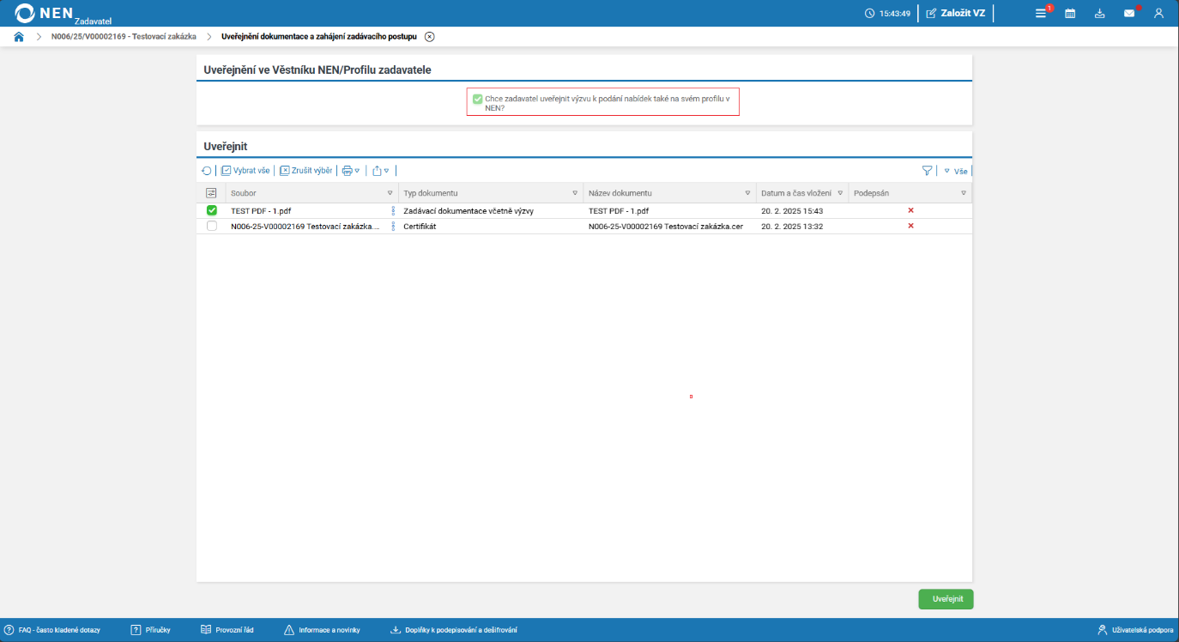The width and height of the screenshot is (1179, 642).
Task: Open the hamburger menu with notification badge
Action: pyautogui.click(x=1041, y=13)
